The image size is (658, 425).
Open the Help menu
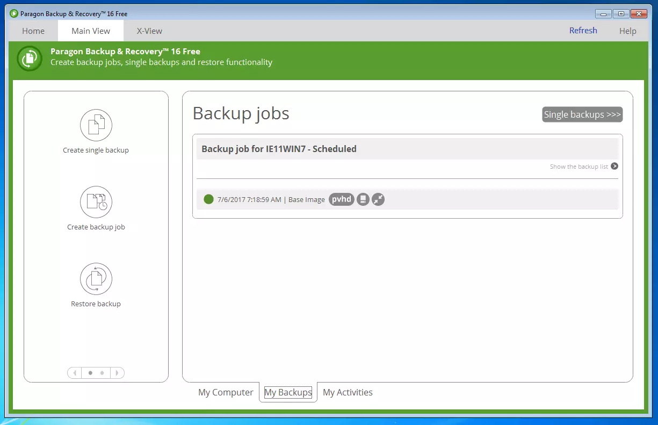click(x=628, y=31)
